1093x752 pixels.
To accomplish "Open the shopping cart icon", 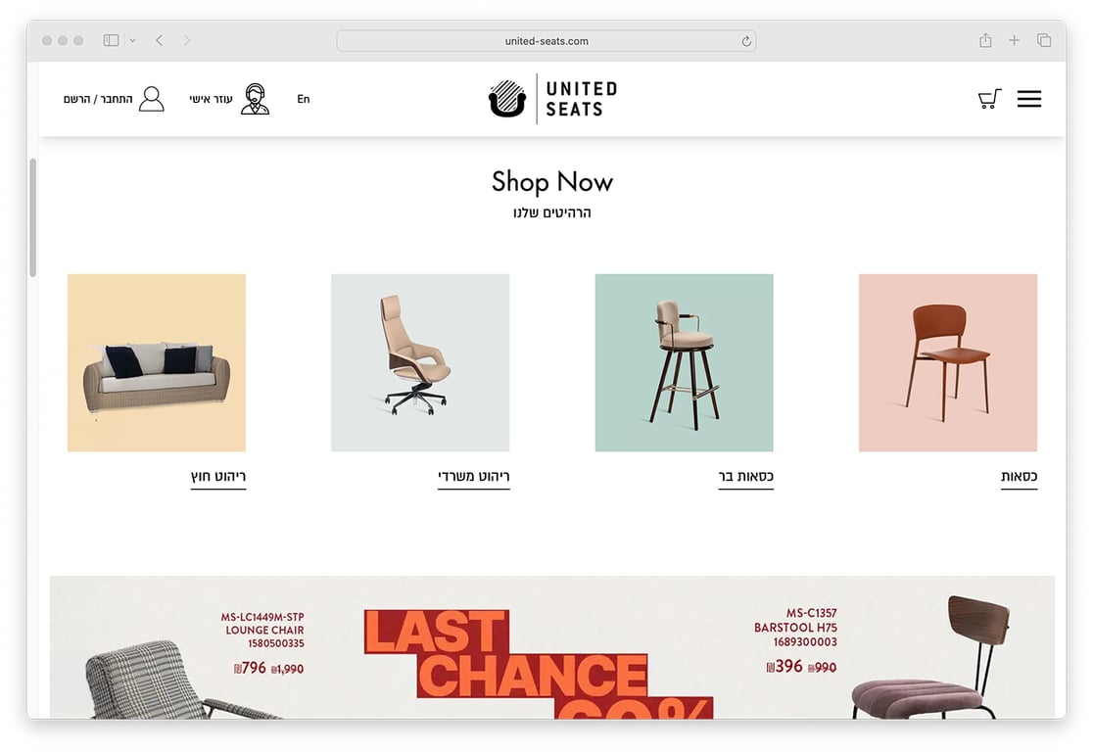I will [x=989, y=98].
